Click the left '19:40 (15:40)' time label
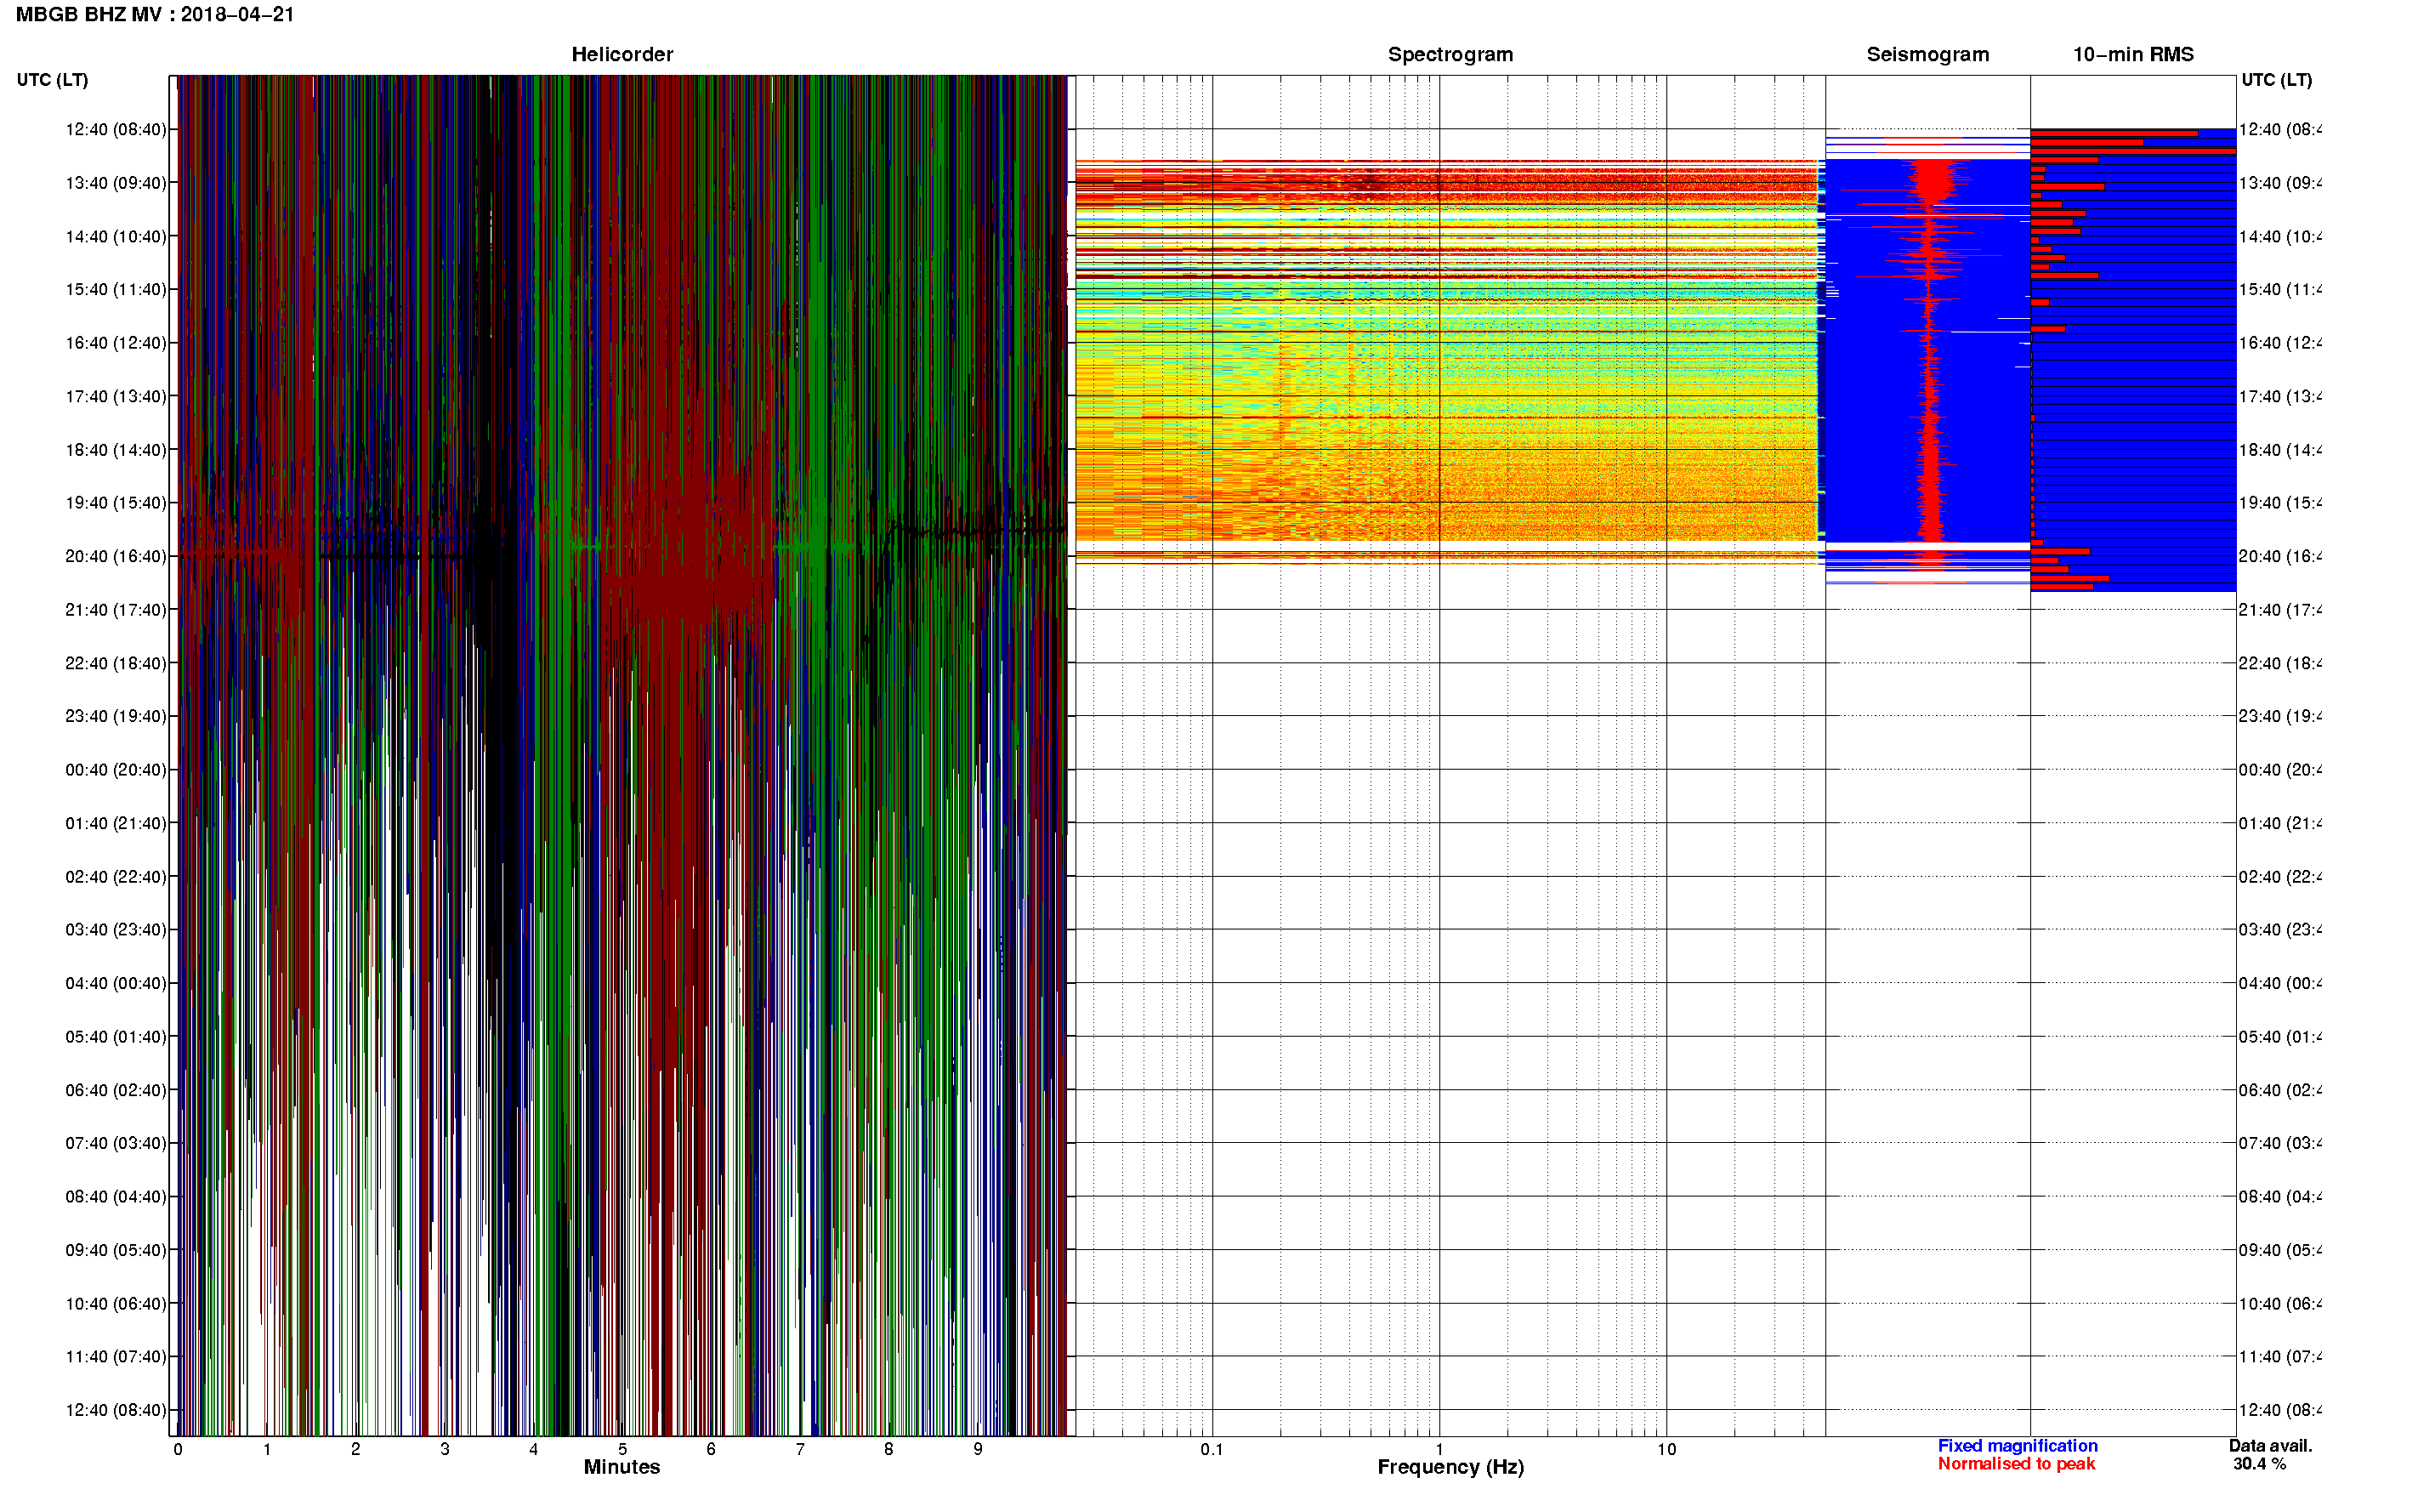The width and height of the screenshot is (2418, 1512). click(116, 503)
